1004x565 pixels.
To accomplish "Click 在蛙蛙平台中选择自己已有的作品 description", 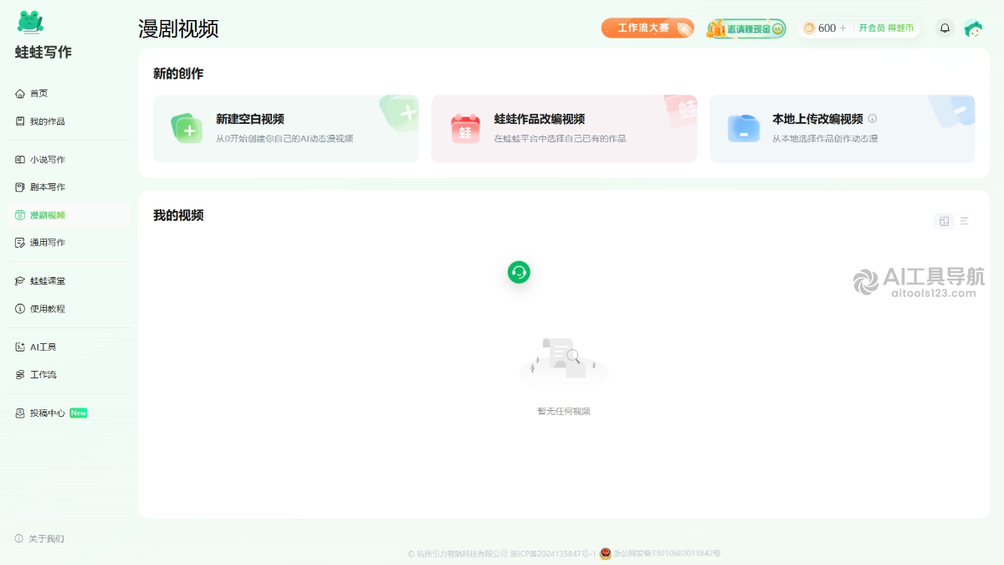I will (561, 139).
